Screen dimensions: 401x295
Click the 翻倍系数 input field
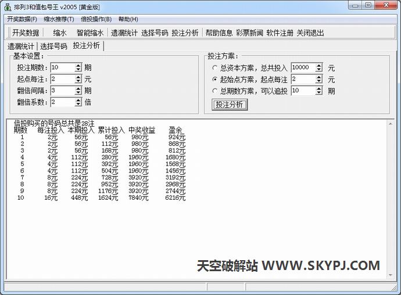pyautogui.click(x=62, y=102)
